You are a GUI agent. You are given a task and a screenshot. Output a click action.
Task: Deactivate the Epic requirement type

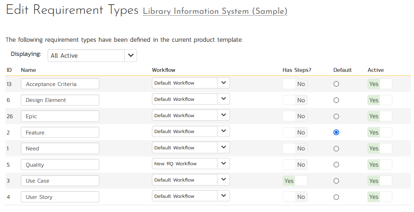[380, 116]
